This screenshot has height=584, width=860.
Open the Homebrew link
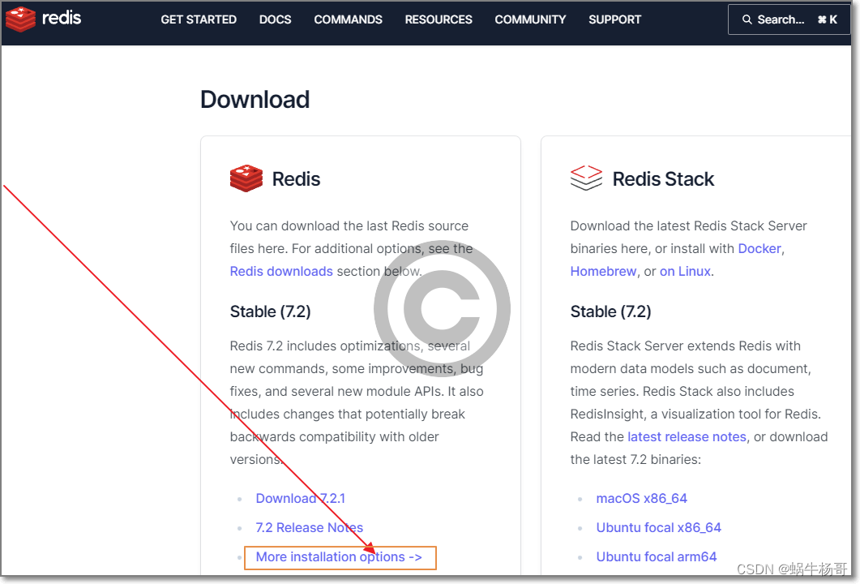pyautogui.click(x=603, y=271)
